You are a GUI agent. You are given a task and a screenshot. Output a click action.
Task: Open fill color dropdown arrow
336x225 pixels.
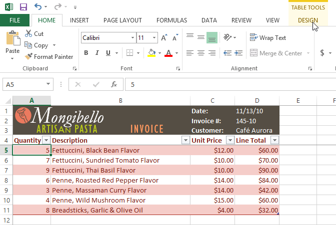click(x=159, y=53)
